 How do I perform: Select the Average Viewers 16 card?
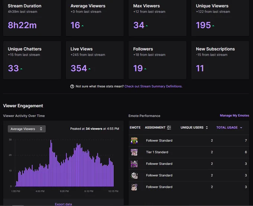(95, 18)
